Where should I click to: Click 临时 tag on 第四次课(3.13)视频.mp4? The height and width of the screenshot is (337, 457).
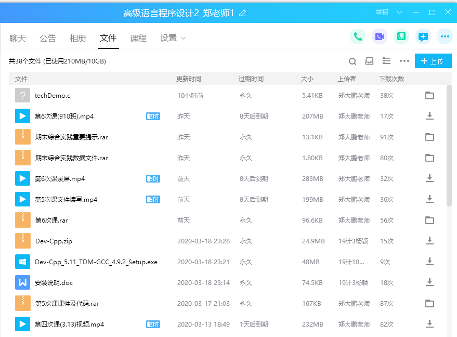153,324
